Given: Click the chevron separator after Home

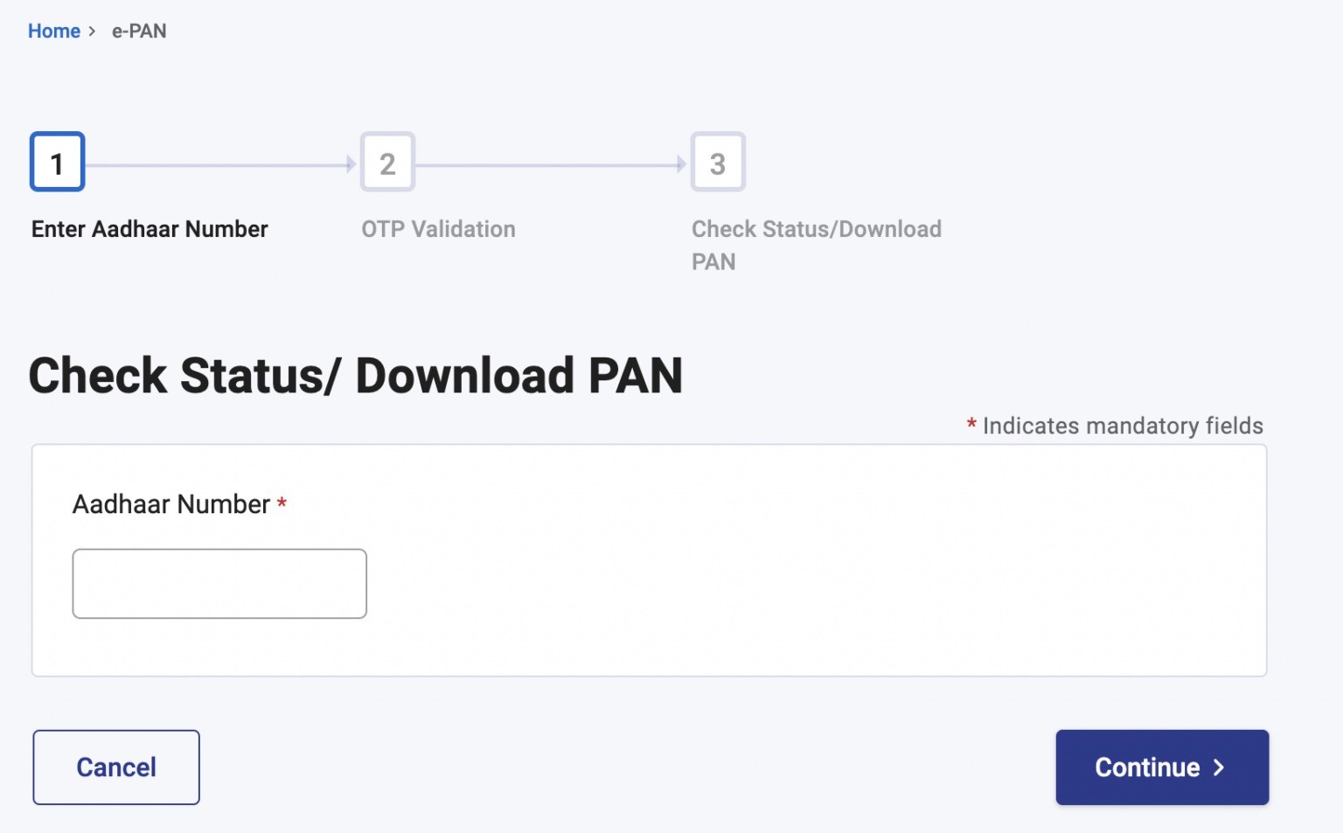Looking at the screenshot, I should click(x=92, y=31).
